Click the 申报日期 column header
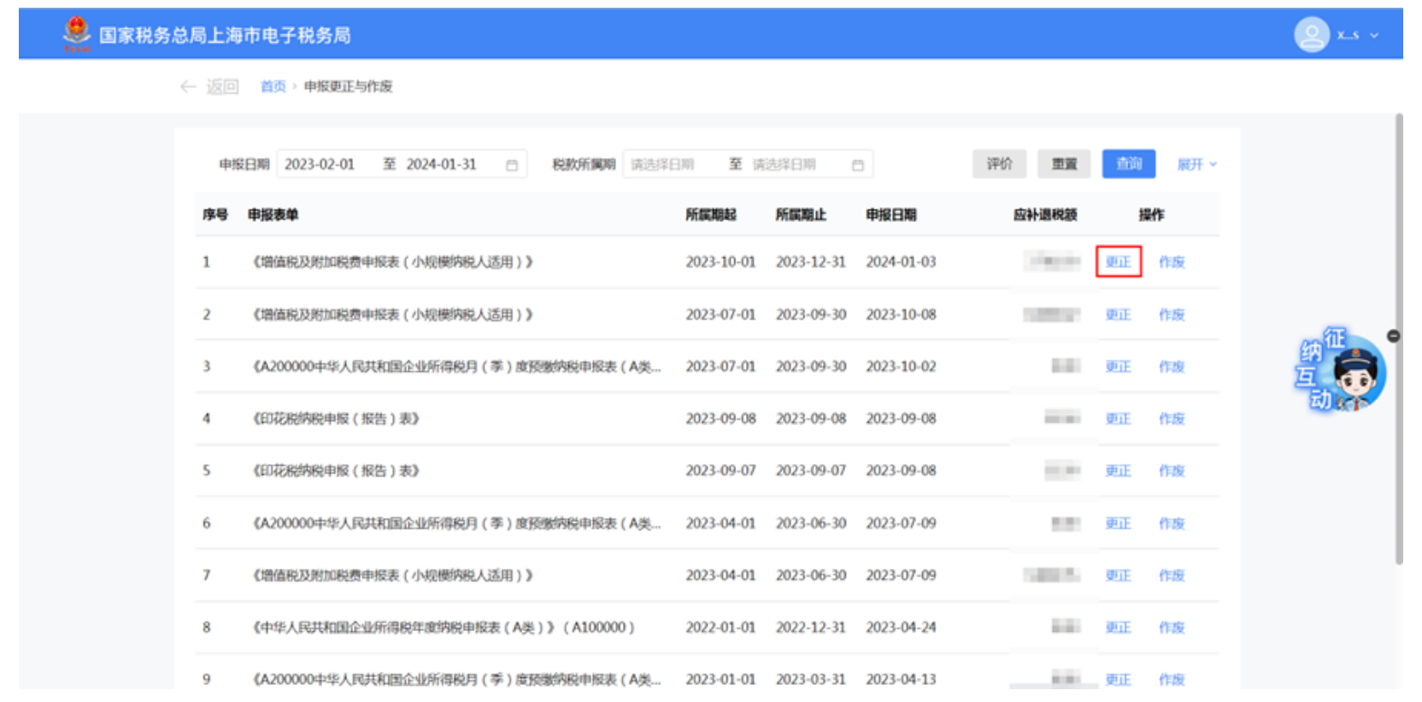The image size is (1422, 702). (890, 214)
